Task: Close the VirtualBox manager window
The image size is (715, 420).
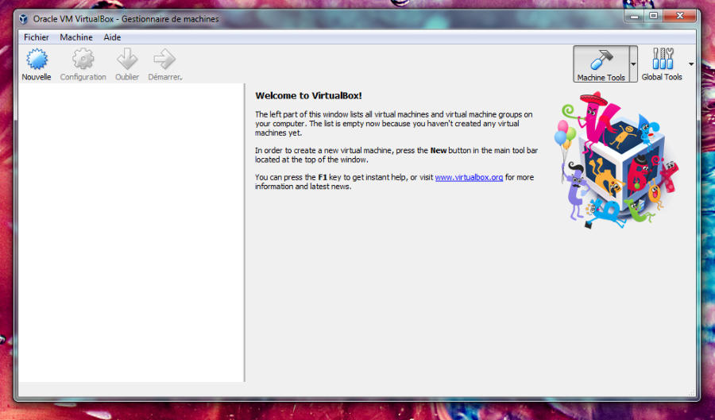Action: (x=680, y=16)
